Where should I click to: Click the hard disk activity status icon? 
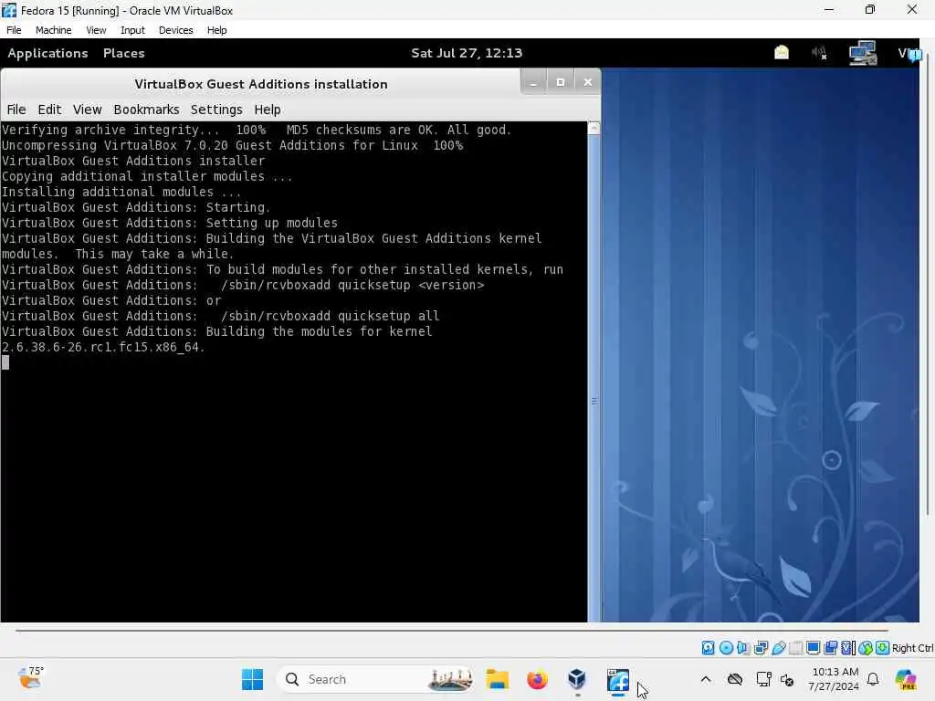tap(708, 648)
